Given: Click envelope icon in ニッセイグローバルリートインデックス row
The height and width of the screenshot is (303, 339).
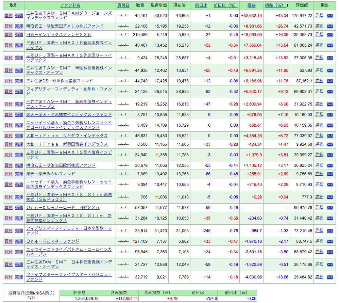Looking at the screenshot, I should [x=330, y=126].
